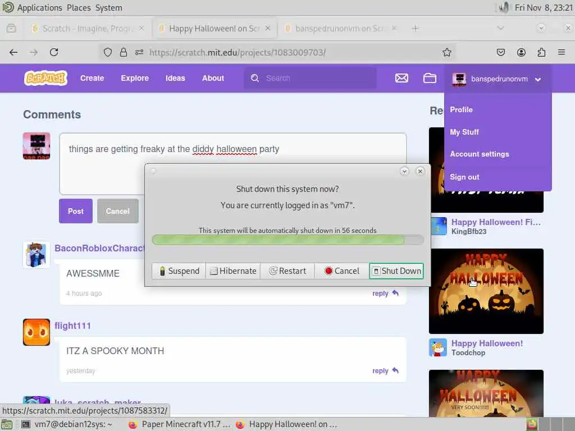This screenshot has width=575, height=431.
Task: Open a new browser tab with plus
Action: click(x=415, y=28)
